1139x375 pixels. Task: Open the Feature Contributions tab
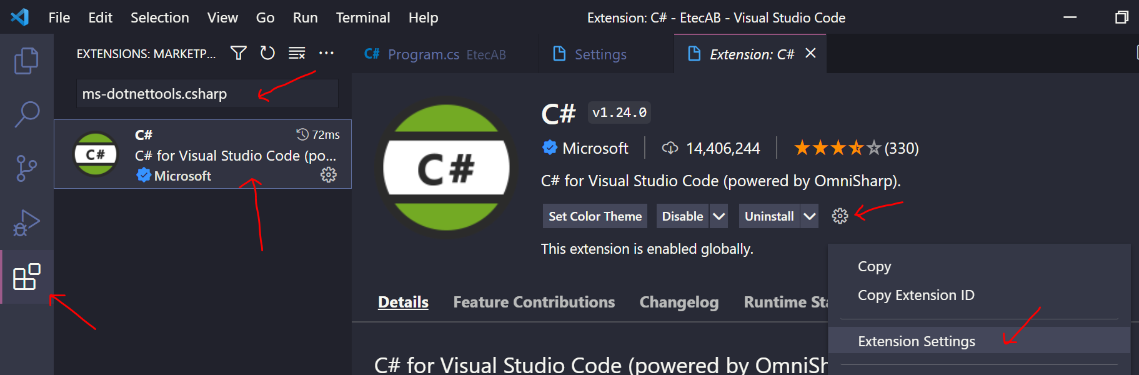coord(534,302)
